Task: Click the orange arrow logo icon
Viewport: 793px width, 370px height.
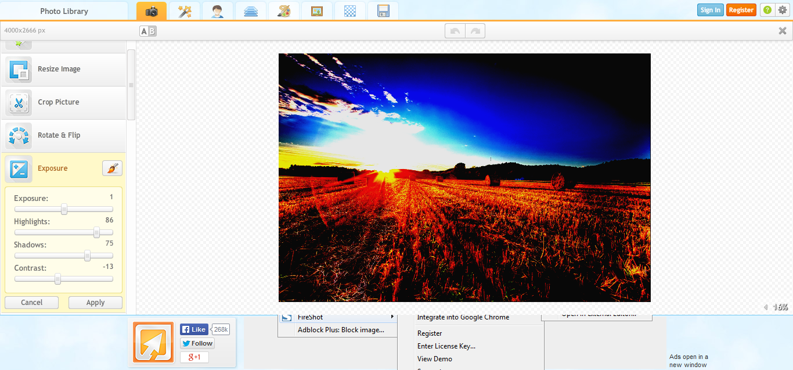Action: coord(153,342)
